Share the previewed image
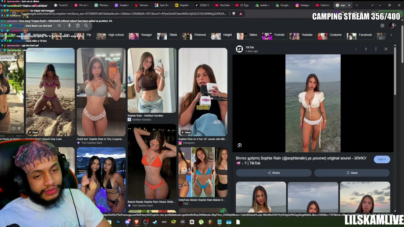Image resolution: width=404 pixels, height=227 pixels. (274, 173)
